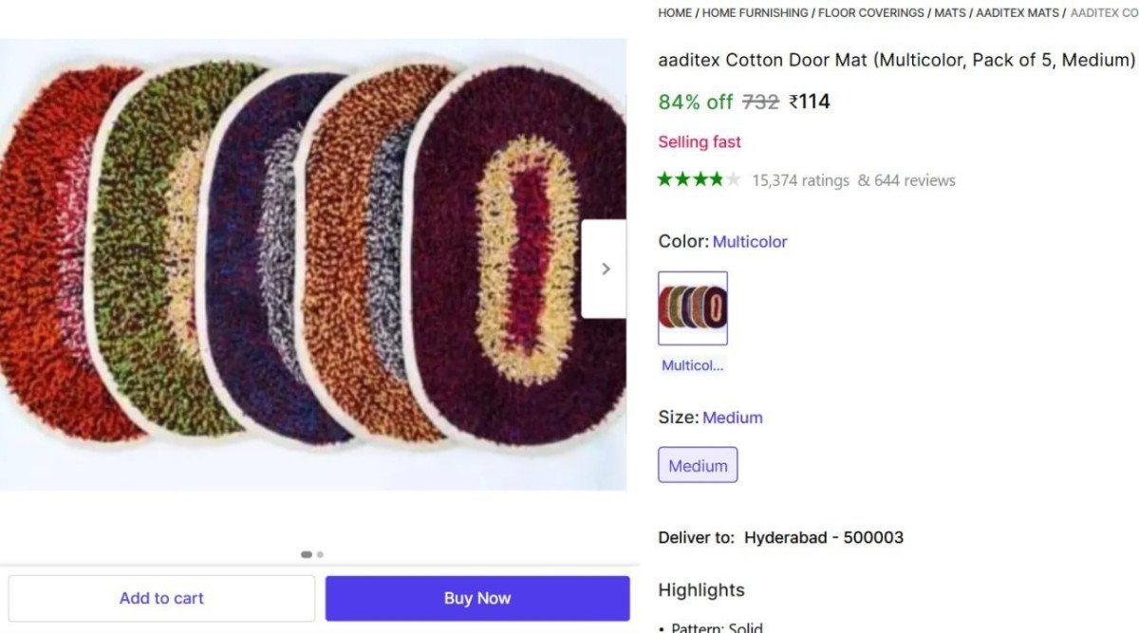Open the MATS breadcrumb link

coord(951,12)
